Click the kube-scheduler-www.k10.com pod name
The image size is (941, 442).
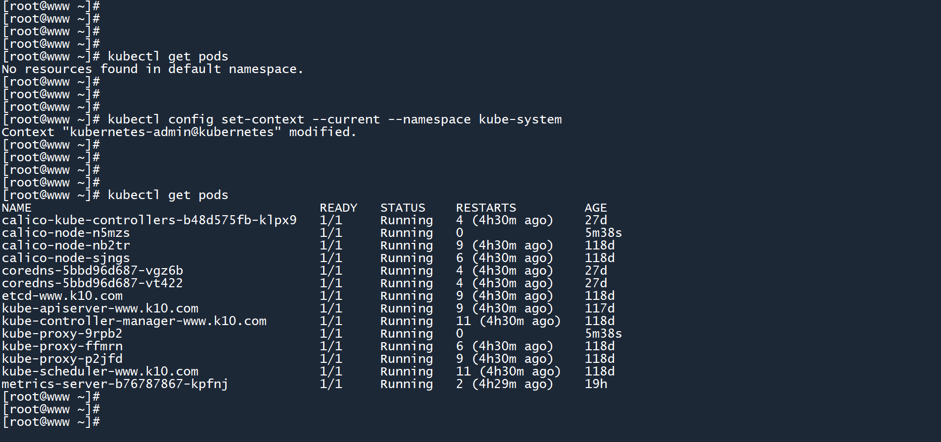100,371
